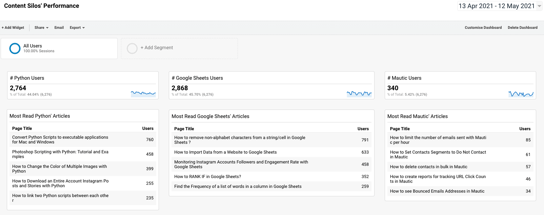Click the 85 users value
544x215 pixels.
pyautogui.click(x=528, y=140)
